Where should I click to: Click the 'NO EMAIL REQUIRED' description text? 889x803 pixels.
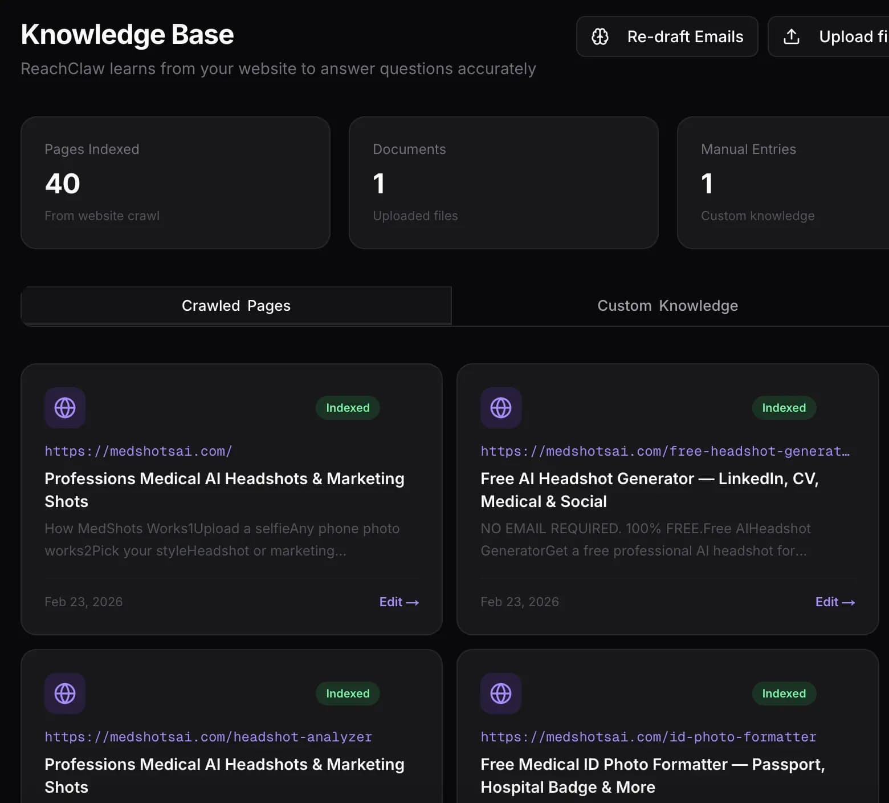(646, 540)
